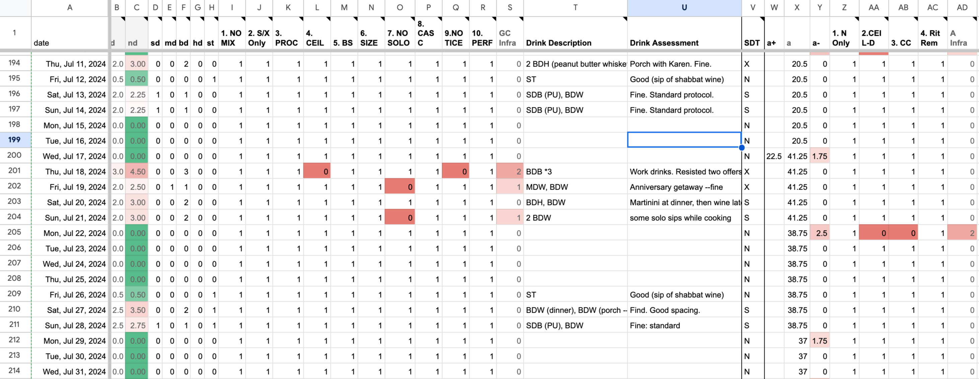The height and width of the screenshot is (379, 979).
Task: Click note indicator on Drink Description header
Action: (625, 19)
